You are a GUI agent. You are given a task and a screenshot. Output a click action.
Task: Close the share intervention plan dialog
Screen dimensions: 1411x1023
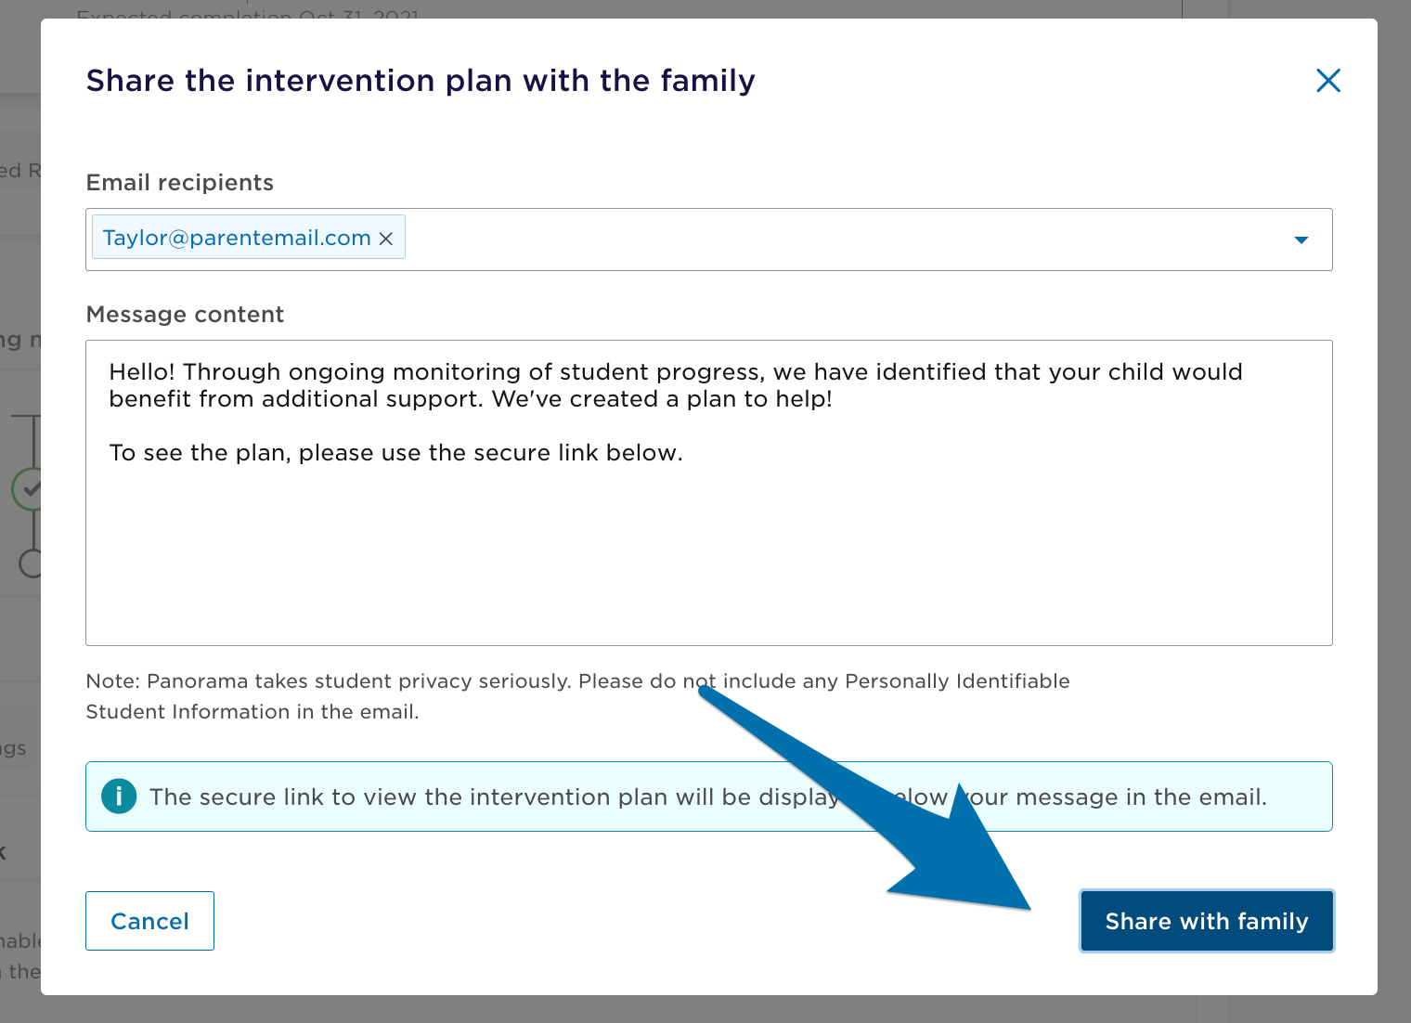coord(1328,81)
